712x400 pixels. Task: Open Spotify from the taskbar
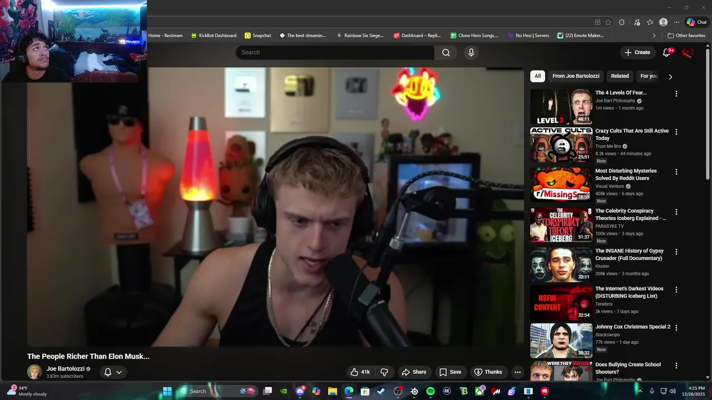(430, 391)
